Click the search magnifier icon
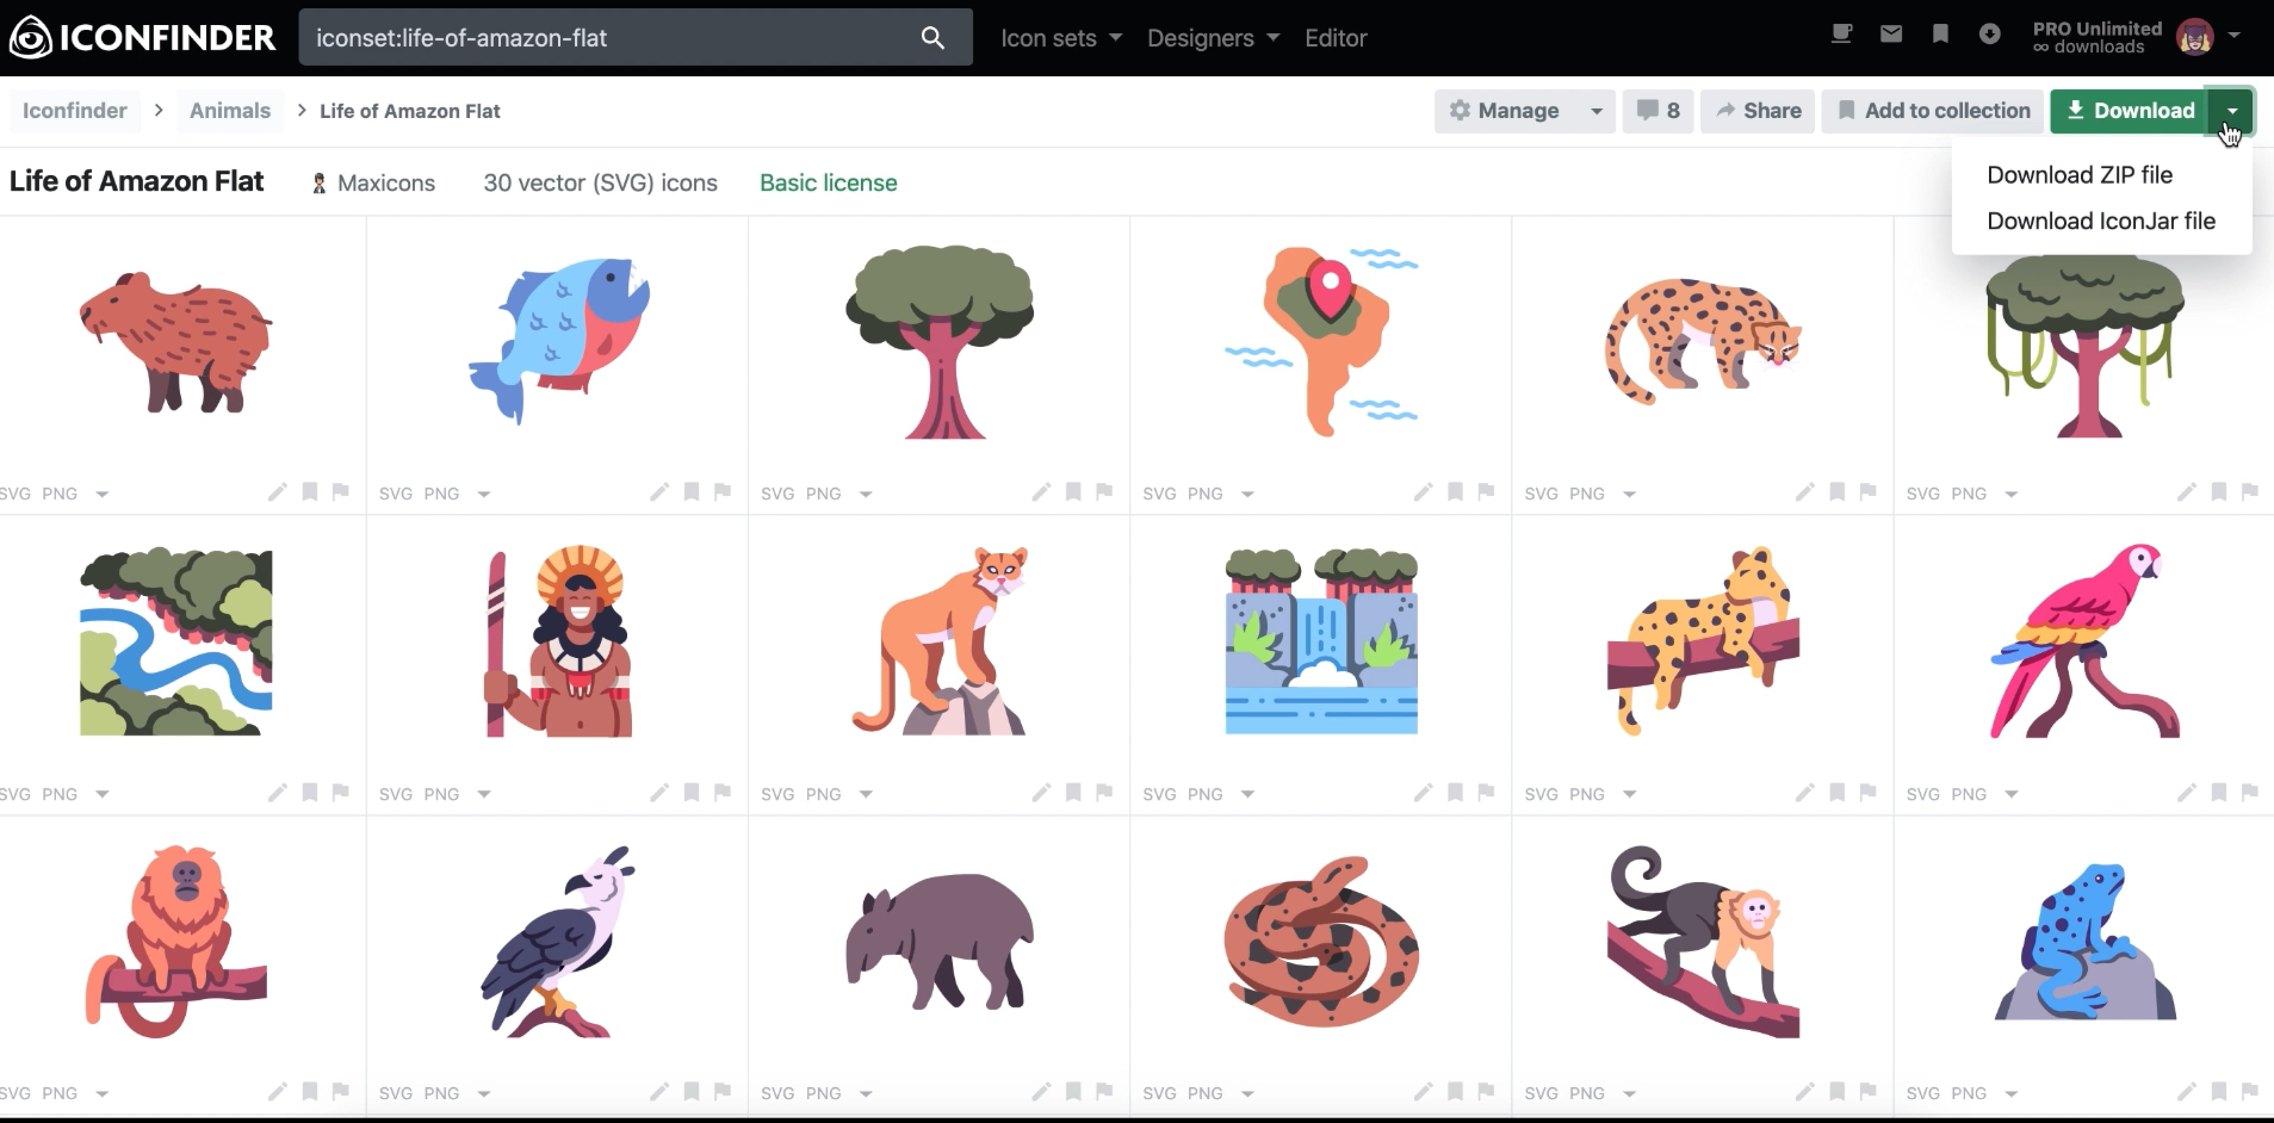2274x1123 pixels. pyautogui.click(x=932, y=38)
